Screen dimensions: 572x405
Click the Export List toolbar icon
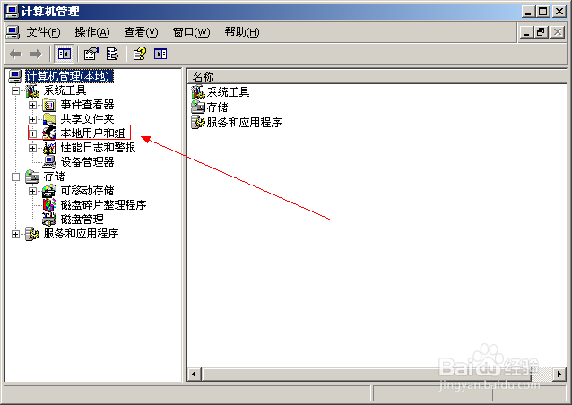pyautogui.click(x=113, y=55)
